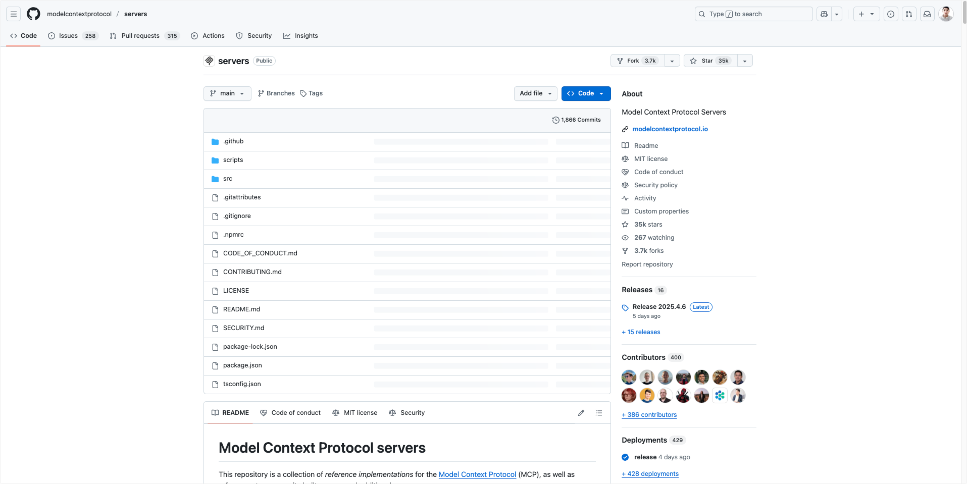Open the global issues icon in header
Image resolution: width=967 pixels, height=484 pixels.
[x=891, y=14]
